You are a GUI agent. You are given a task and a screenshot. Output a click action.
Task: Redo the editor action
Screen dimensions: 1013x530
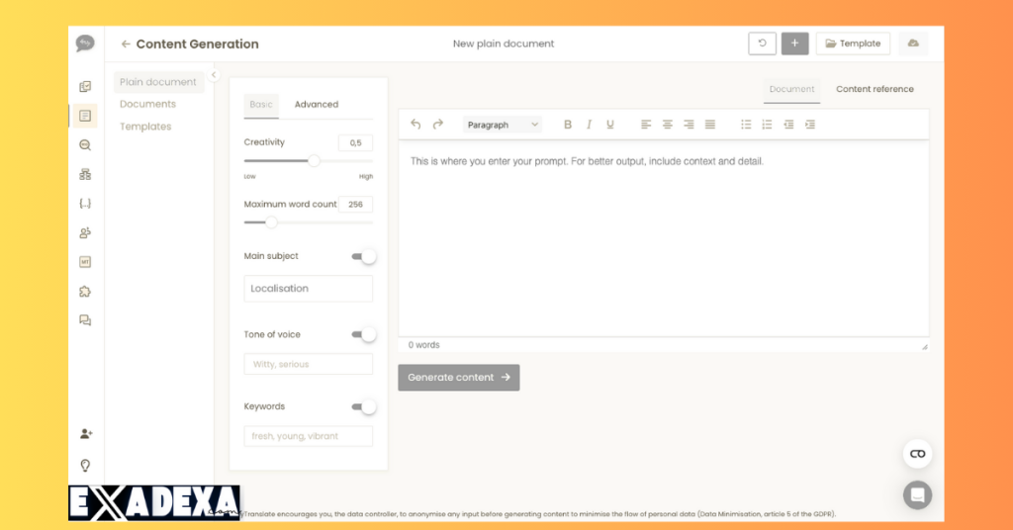[x=438, y=124]
